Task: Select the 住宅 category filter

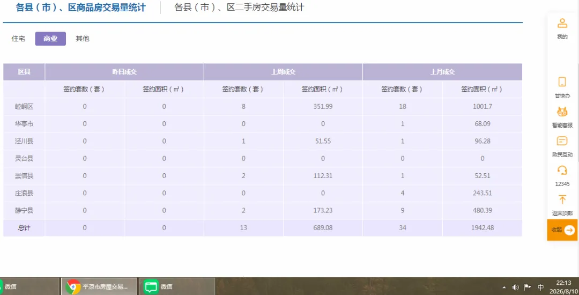Action: [18, 39]
